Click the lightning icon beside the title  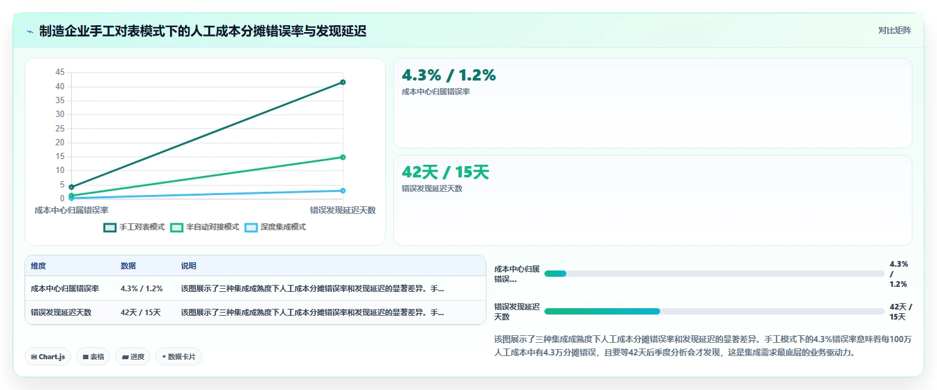coord(30,31)
